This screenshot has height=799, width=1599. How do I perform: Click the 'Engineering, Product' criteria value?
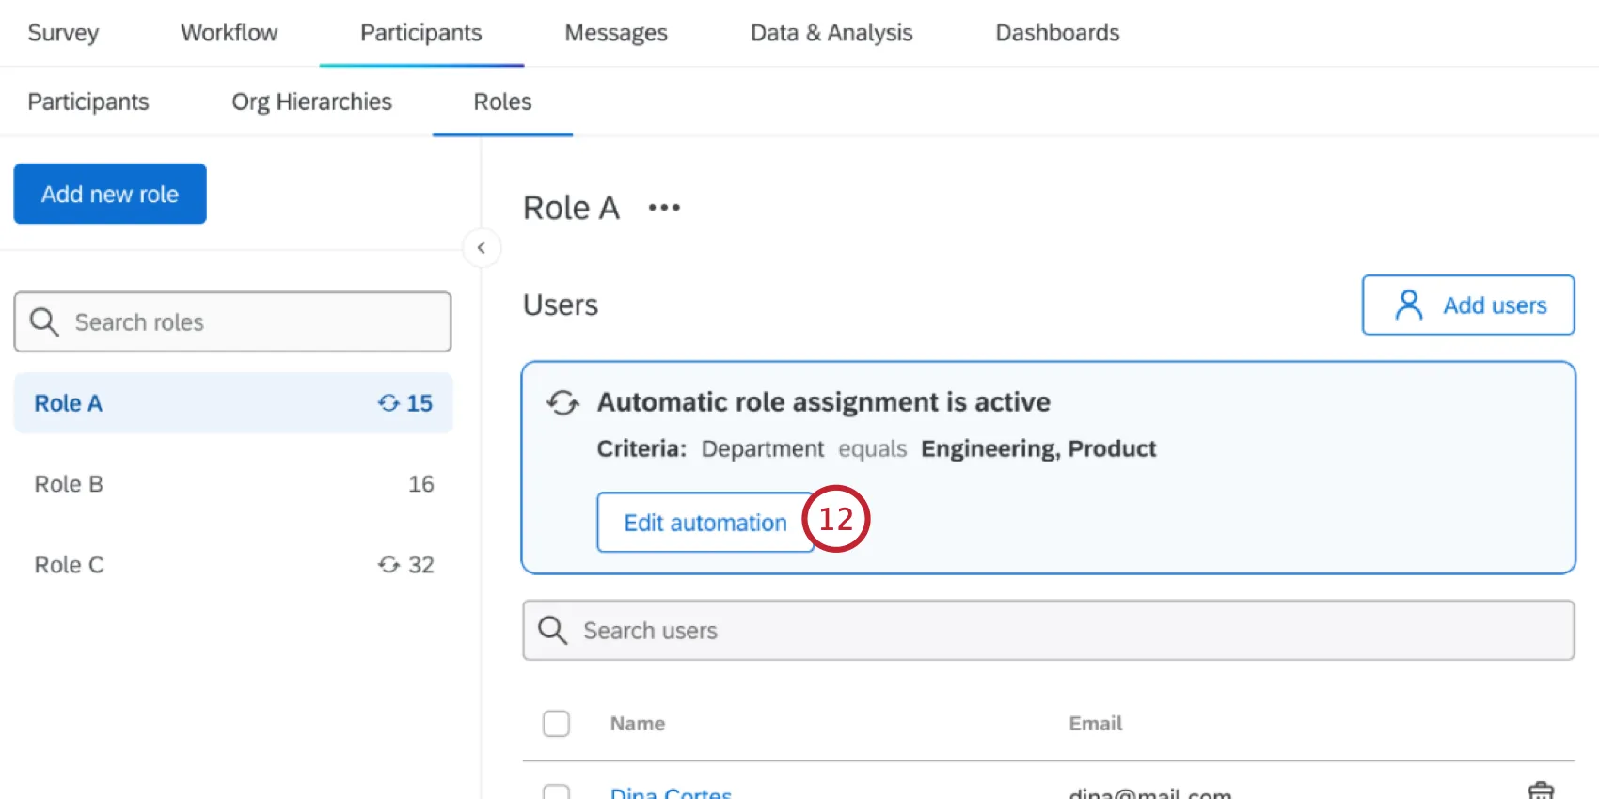pos(1038,449)
